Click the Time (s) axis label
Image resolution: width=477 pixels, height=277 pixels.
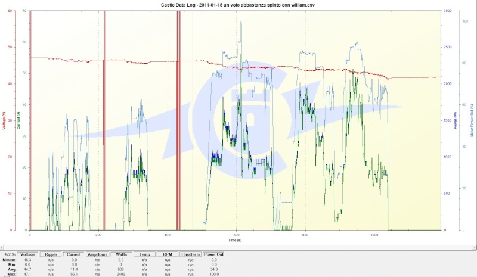point(235,240)
